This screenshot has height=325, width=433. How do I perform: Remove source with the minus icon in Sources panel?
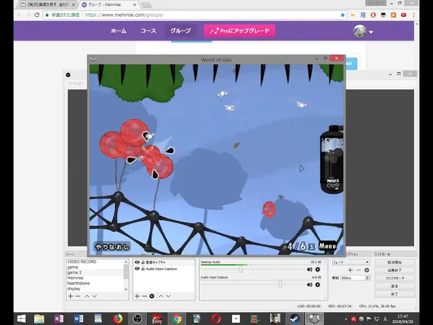tap(144, 296)
